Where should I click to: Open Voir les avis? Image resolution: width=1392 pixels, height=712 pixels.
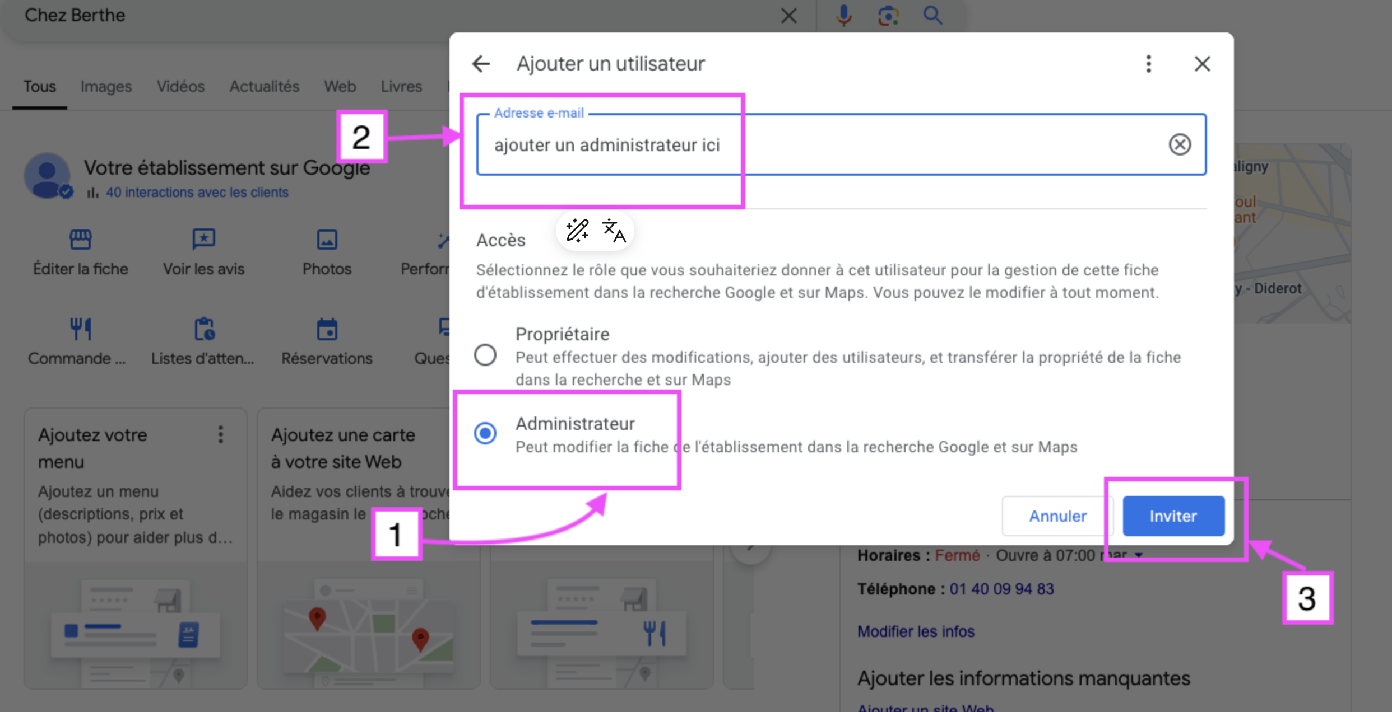click(203, 253)
